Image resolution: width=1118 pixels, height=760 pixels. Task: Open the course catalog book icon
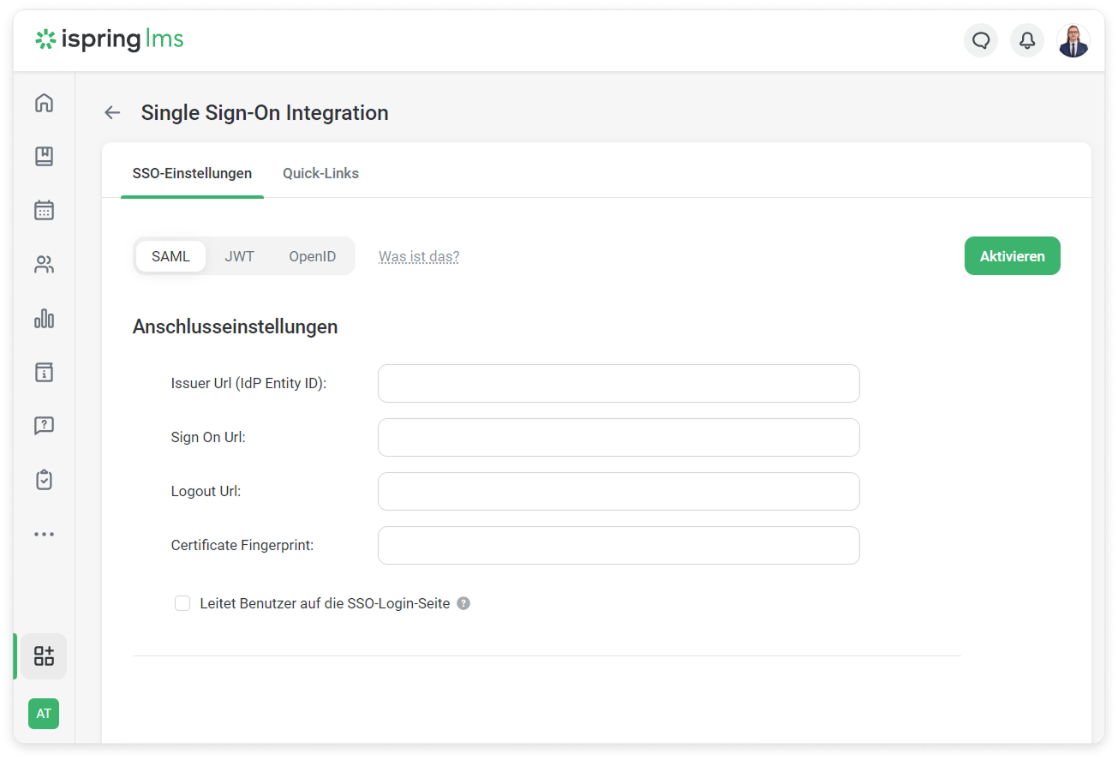click(x=44, y=156)
